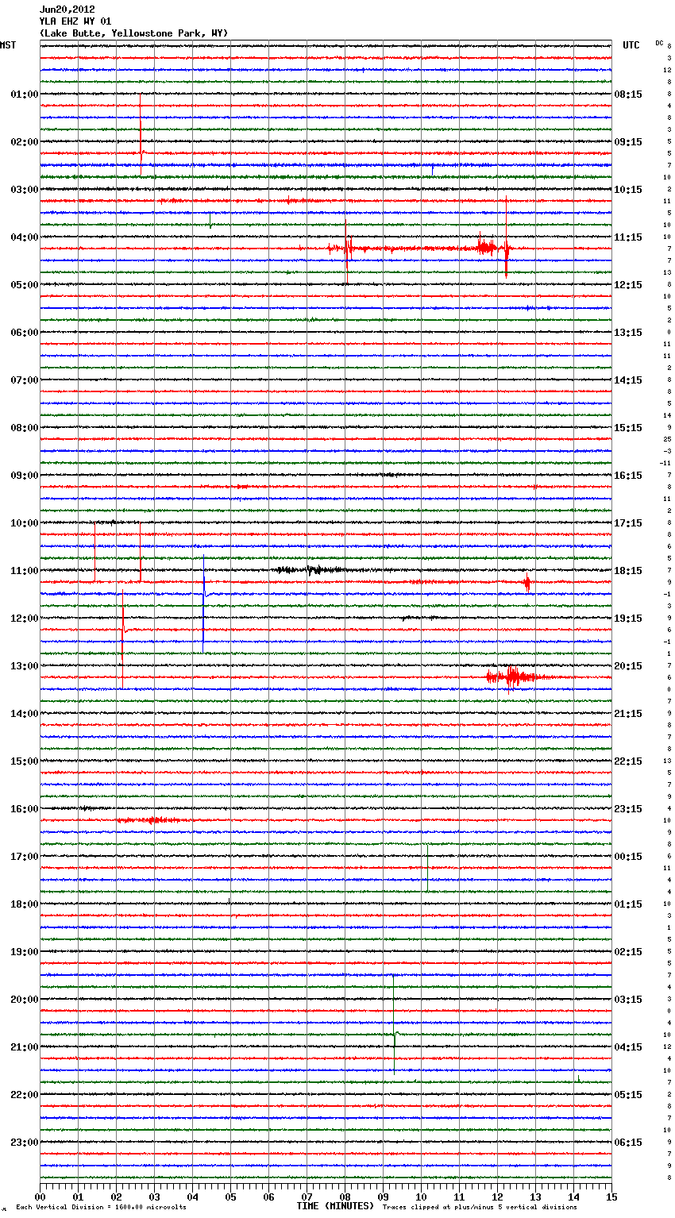Select the 19:00 MST time label
This screenshot has width=675, height=1218.
(x=24, y=952)
